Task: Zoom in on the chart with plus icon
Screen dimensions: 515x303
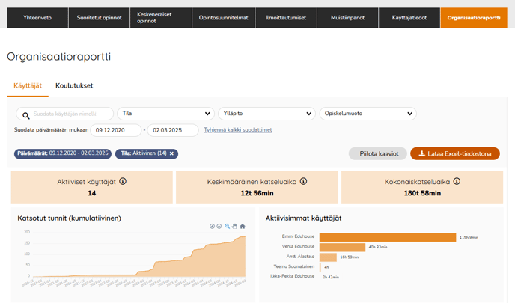Action: [x=212, y=226]
